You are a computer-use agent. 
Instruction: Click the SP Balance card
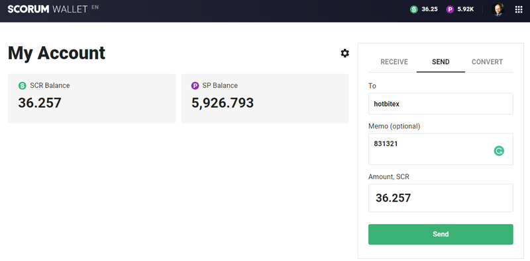point(264,98)
